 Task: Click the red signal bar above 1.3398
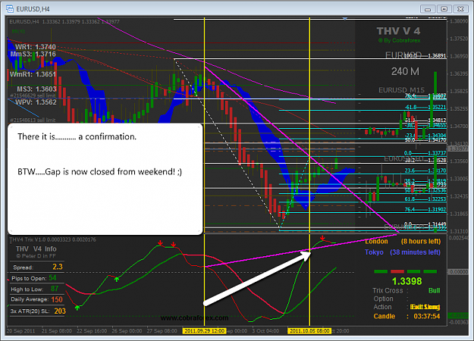tap(397, 271)
